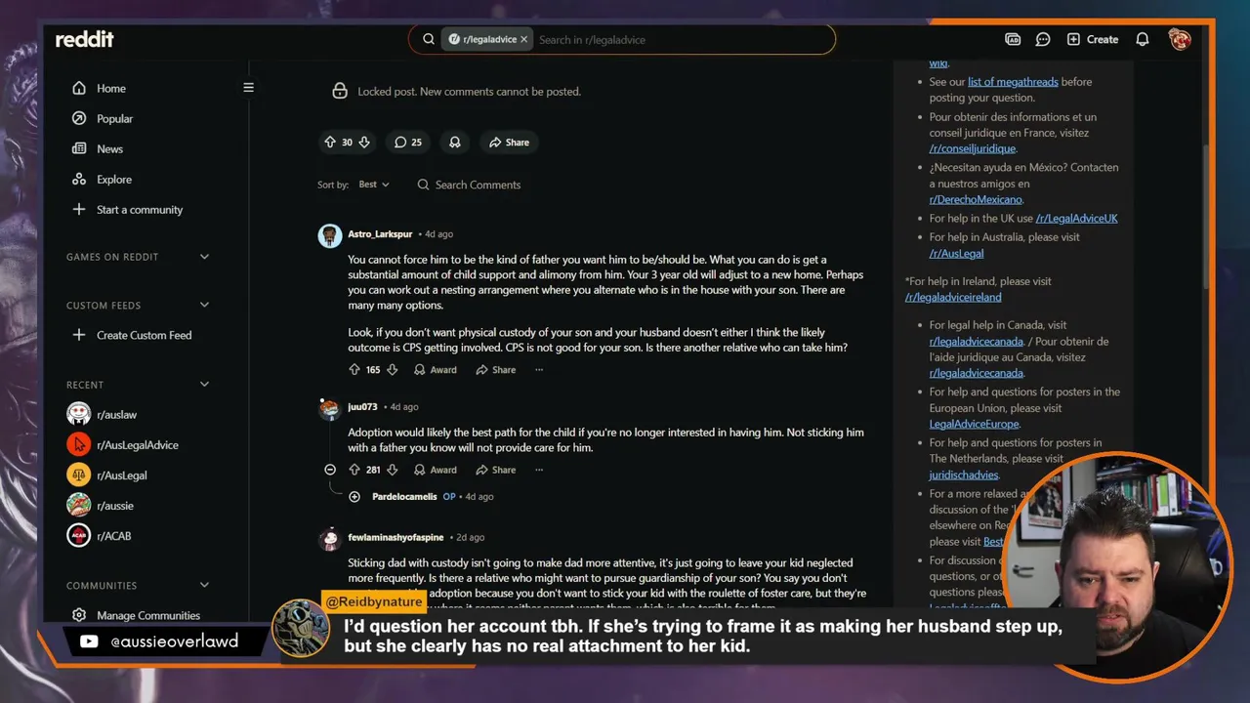The height and width of the screenshot is (703, 1250).
Task: Expand Pardelocamelis OP's collapsed reply
Action: coord(354,497)
